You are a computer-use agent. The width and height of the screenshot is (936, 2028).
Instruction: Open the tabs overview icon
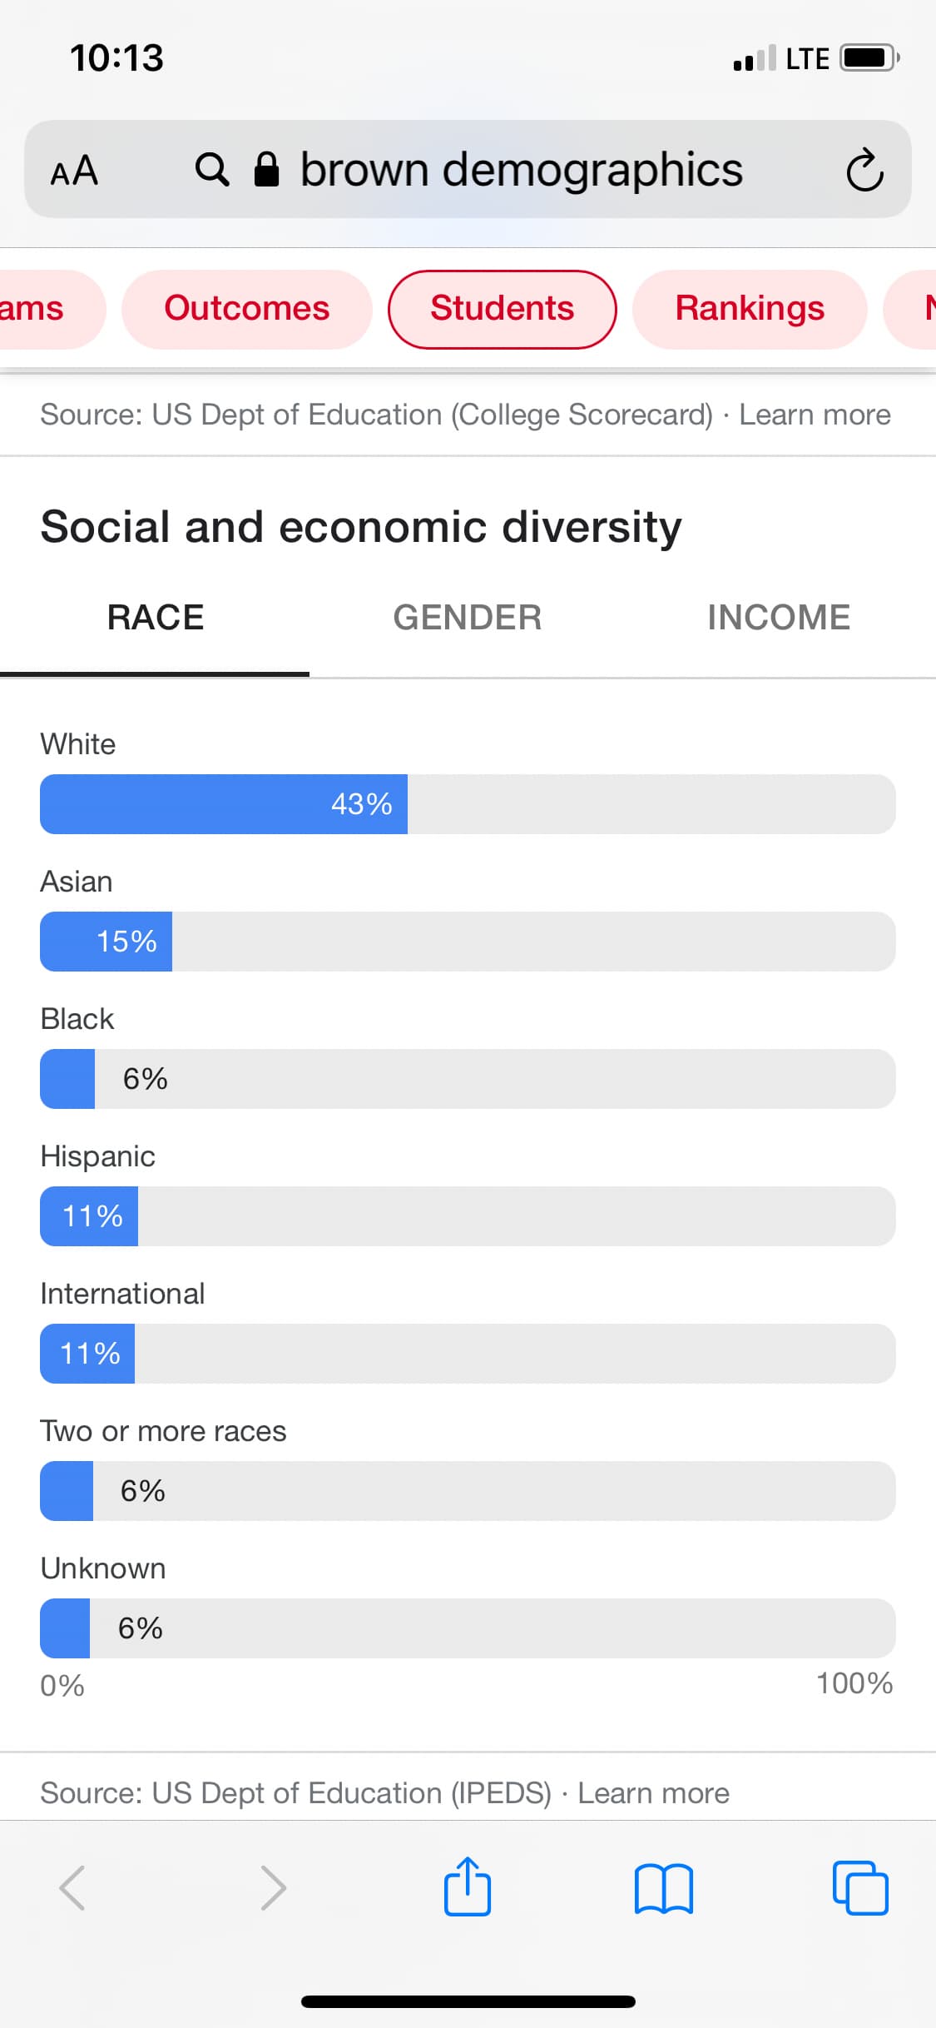[860, 1887]
